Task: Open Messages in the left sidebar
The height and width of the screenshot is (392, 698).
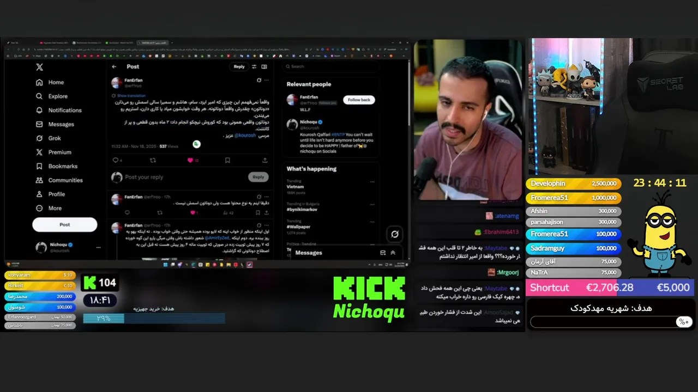Action: tap(55, 124)
